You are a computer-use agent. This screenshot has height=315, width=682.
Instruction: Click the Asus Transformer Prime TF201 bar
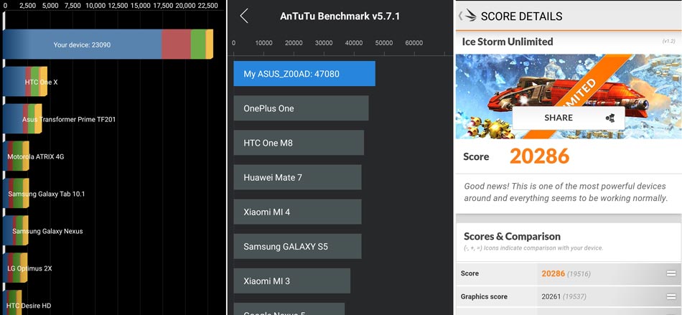(23, 119)
